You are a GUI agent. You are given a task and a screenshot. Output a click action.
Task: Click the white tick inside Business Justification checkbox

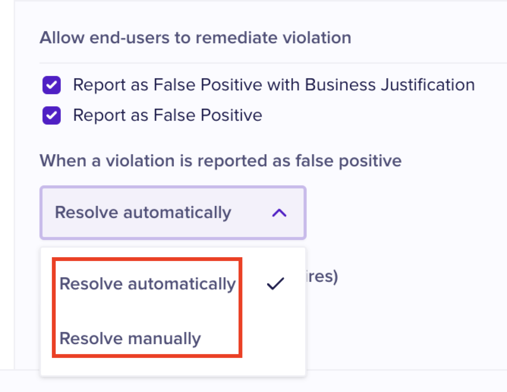pyautogui.click(x=52, y=85)
